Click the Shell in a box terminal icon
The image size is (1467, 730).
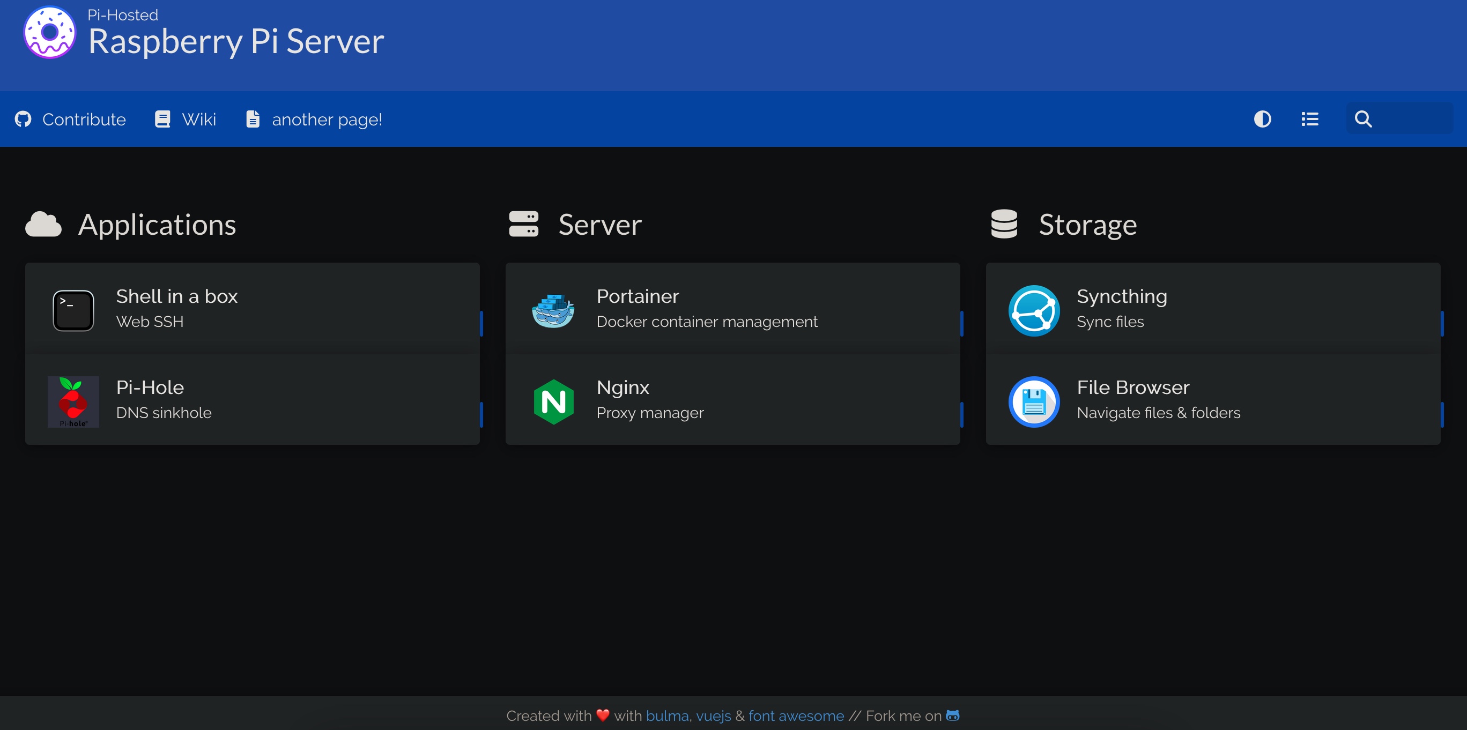(73, 310)
